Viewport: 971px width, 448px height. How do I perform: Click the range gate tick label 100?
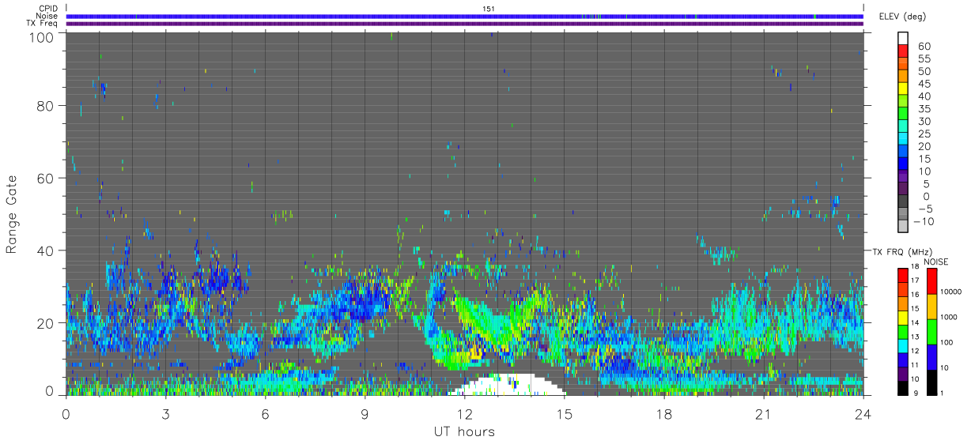(x=43, y=36)
